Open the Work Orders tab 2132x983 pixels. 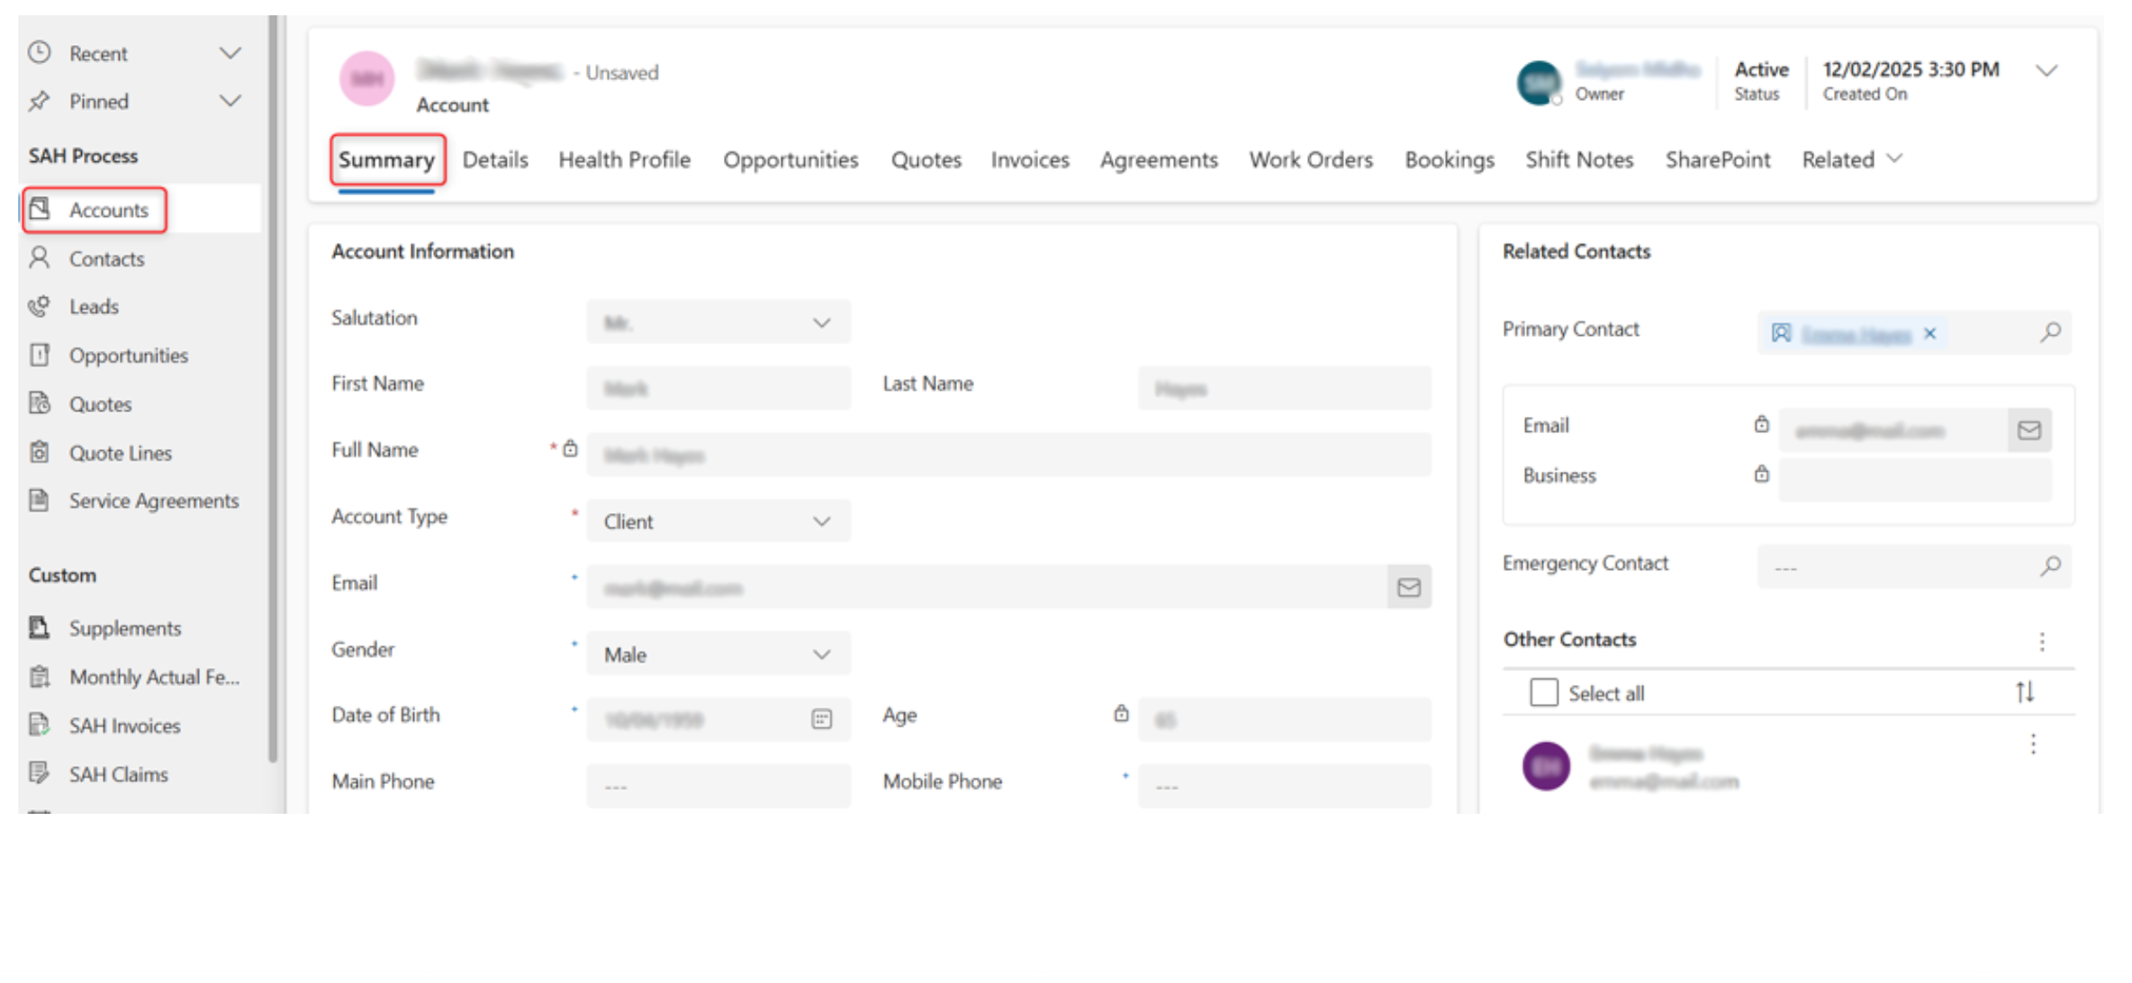[1310, 159]
